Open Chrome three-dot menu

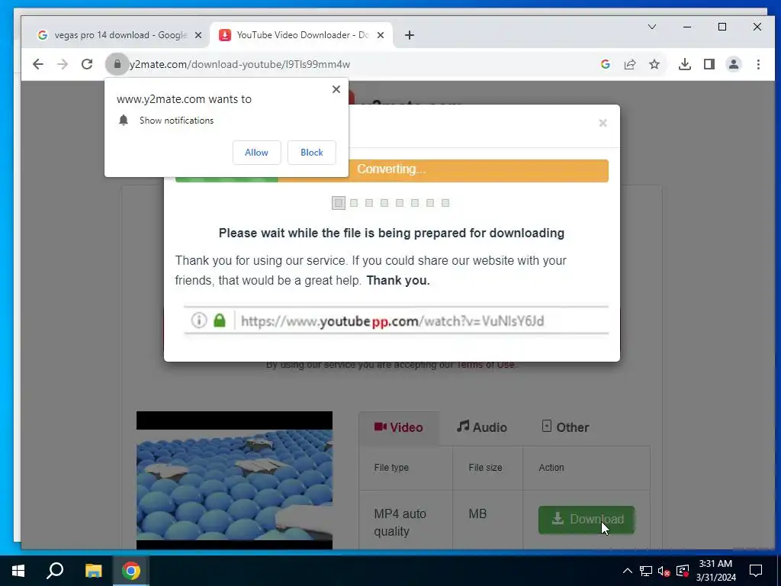click(758, 64)
